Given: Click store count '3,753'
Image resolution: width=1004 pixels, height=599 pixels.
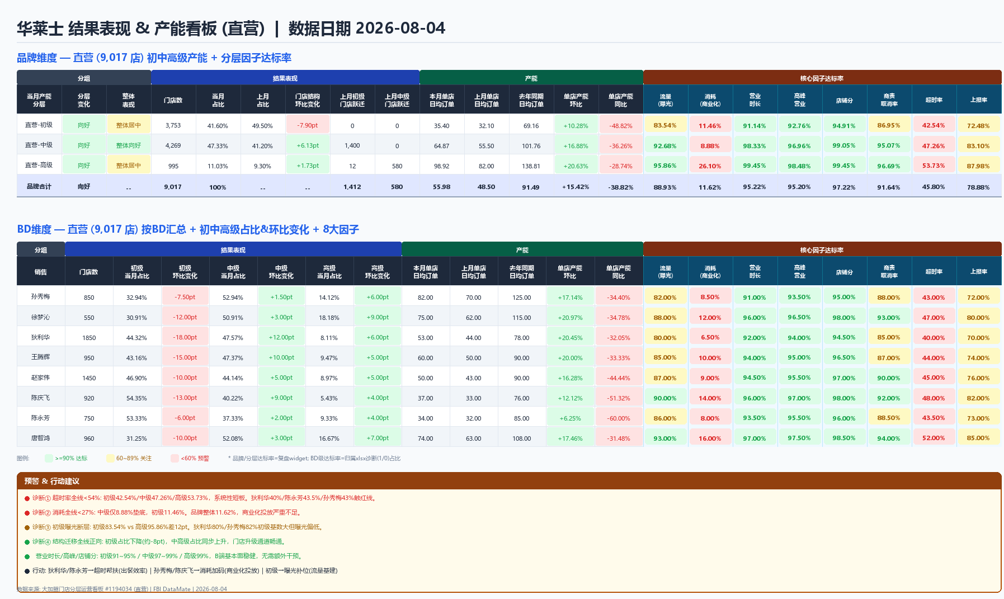Looking at the screenshot, I should (x=173, y=126).
